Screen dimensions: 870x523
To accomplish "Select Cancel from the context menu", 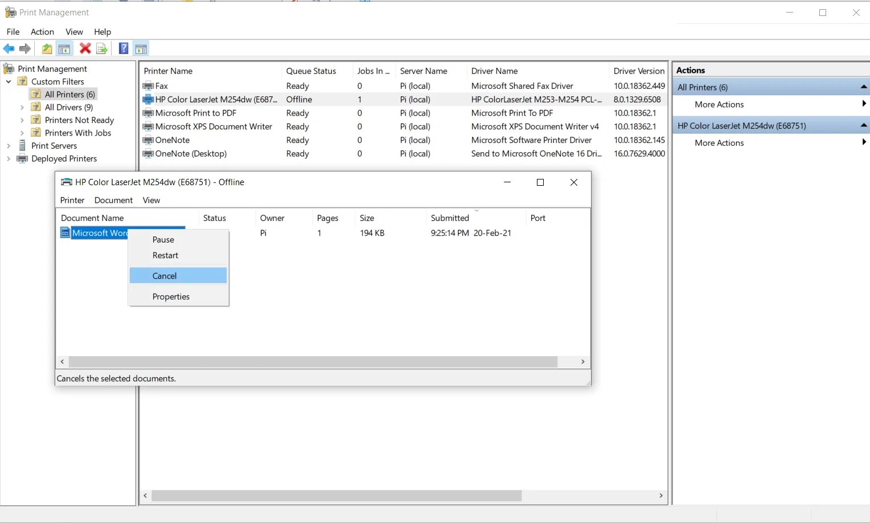I will (x=164, y=275).
